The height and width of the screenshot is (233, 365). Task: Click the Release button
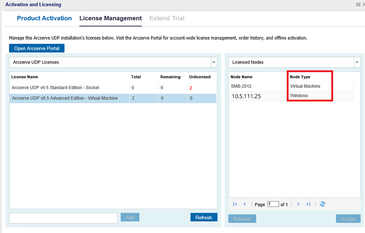click(242, 219)
